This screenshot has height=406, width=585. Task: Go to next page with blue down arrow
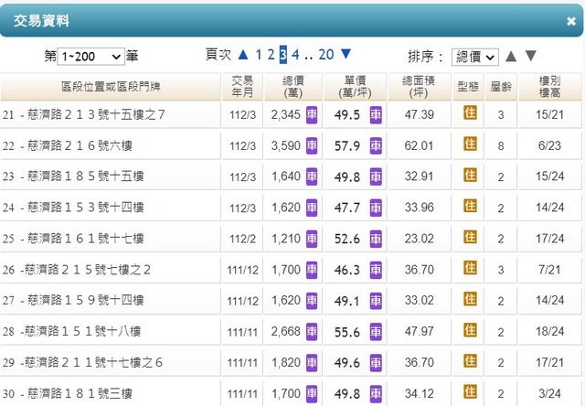[x=346, y=55]
